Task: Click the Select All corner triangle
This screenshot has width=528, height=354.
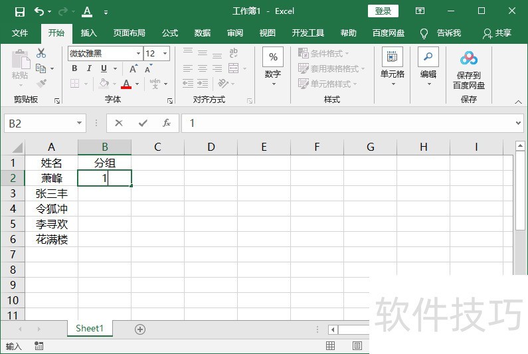Action: (x=17, y=147)
